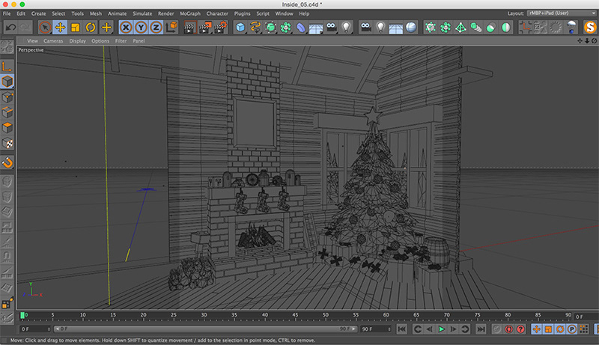Add a Sky sphere object
599x345 pixels.
411,28
